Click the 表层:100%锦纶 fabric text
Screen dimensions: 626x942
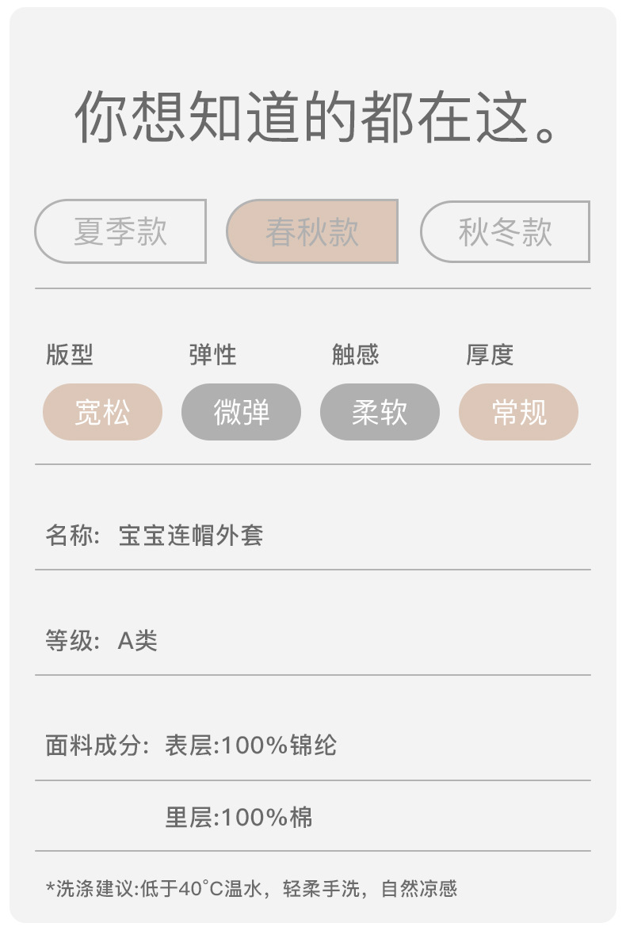tap(250, 746)
